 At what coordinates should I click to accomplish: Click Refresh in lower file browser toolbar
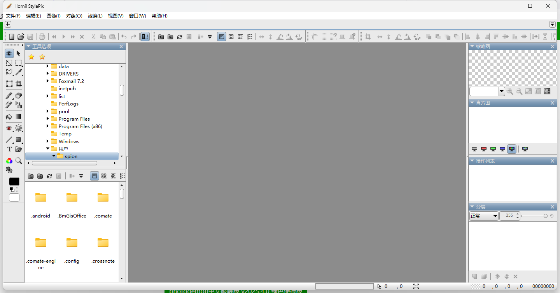(49, 176)
